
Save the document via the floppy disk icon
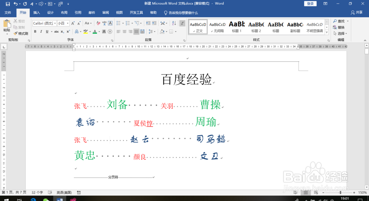tap(8, 4)
